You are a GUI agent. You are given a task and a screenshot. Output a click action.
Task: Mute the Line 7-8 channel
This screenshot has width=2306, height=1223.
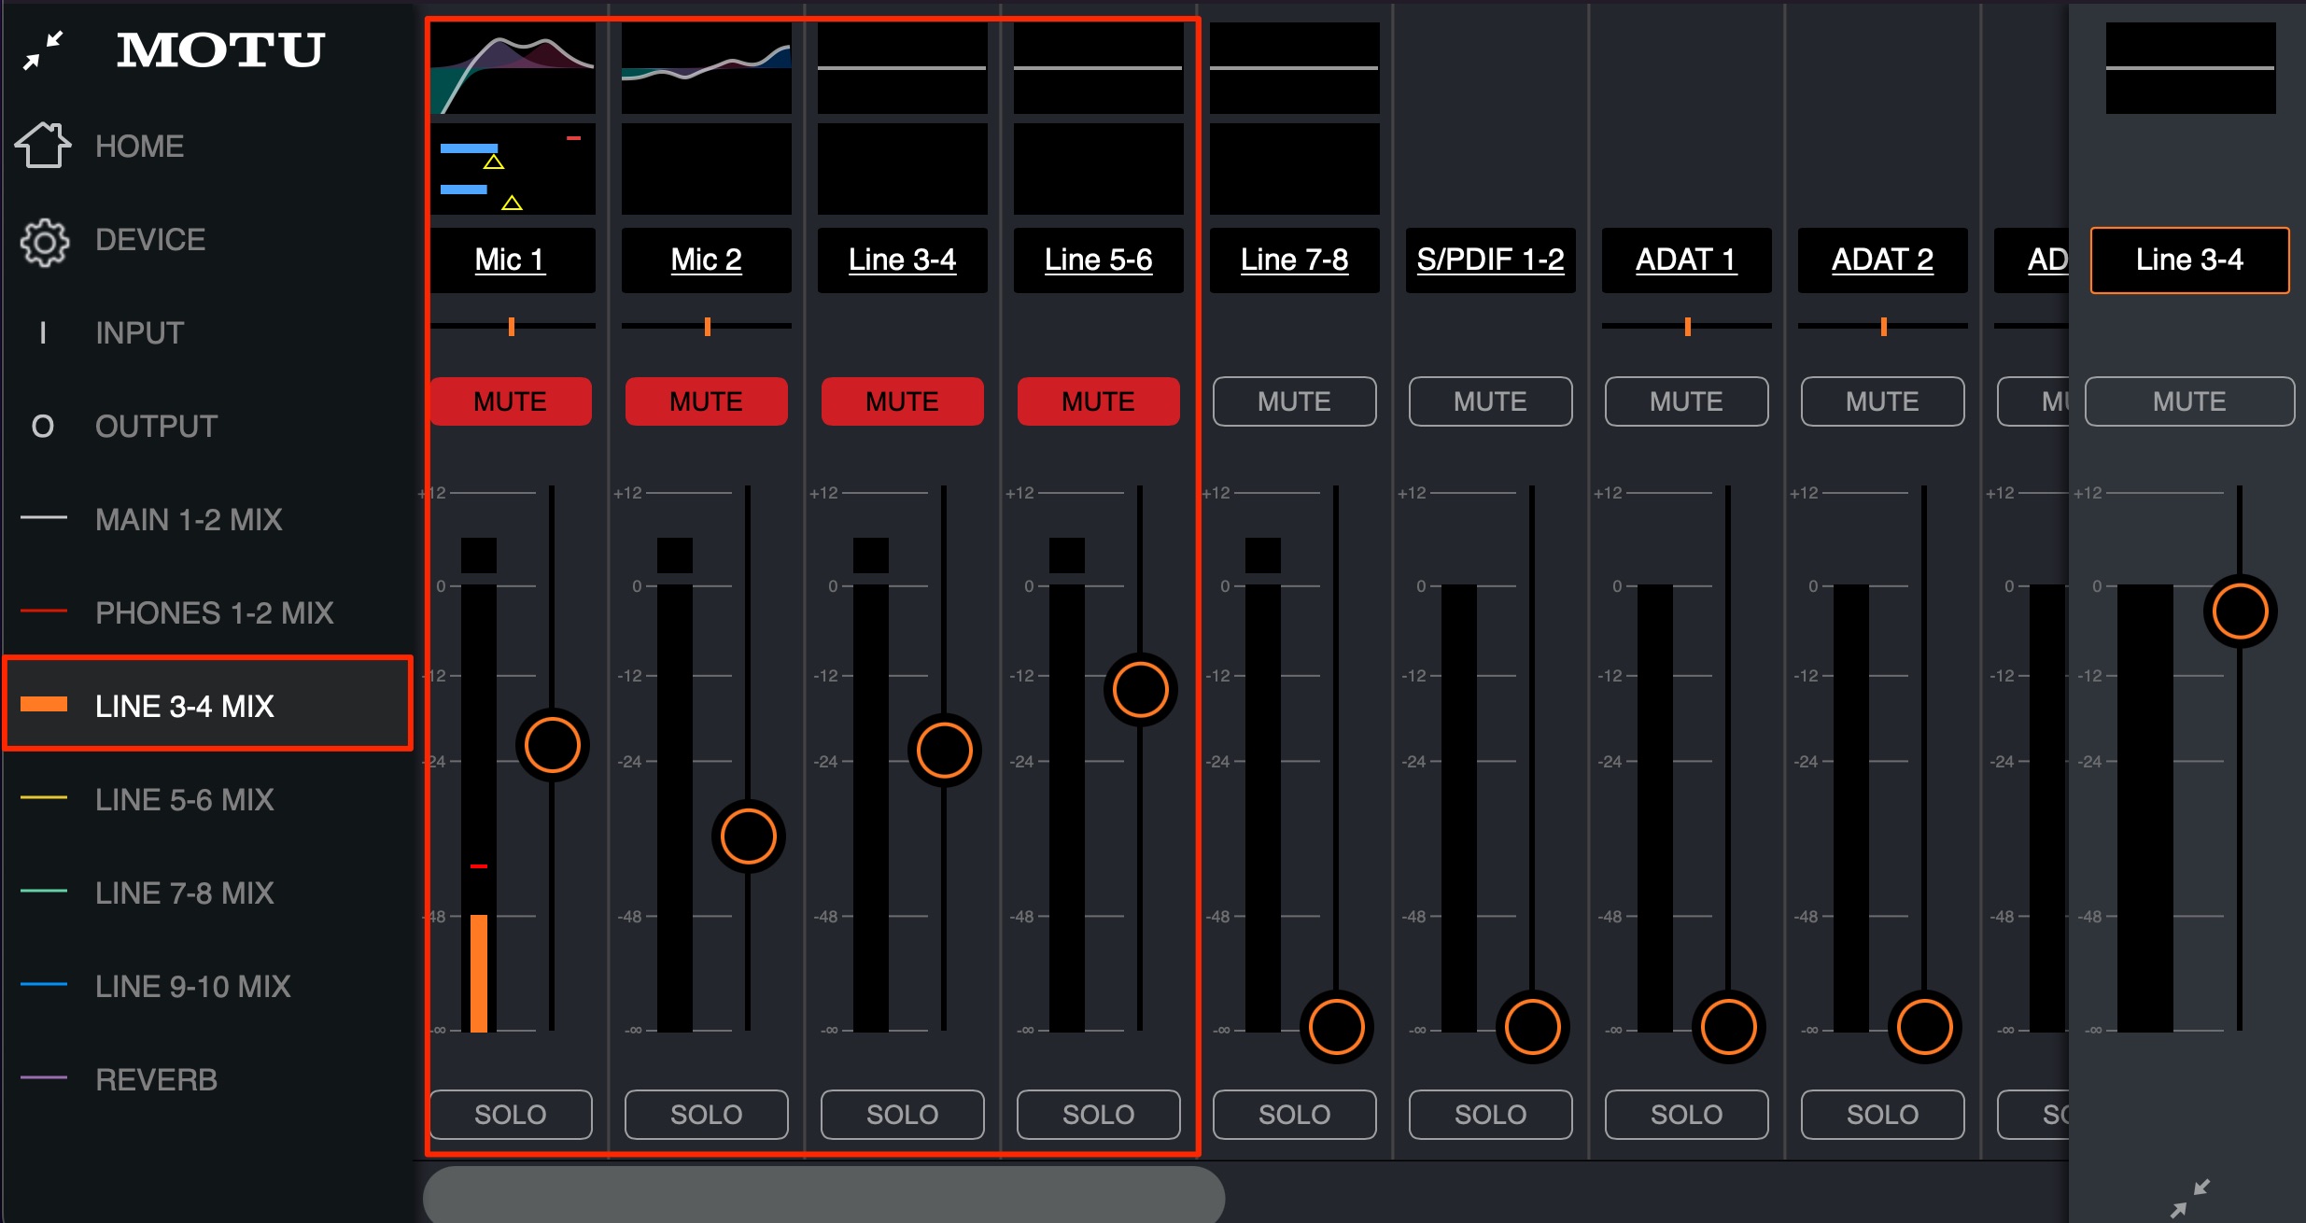1295,401
